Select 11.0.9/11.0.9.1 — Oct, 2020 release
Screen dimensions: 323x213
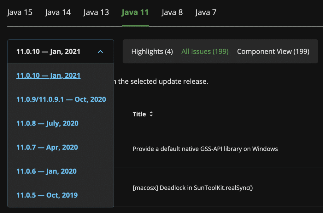pos(61,99)
